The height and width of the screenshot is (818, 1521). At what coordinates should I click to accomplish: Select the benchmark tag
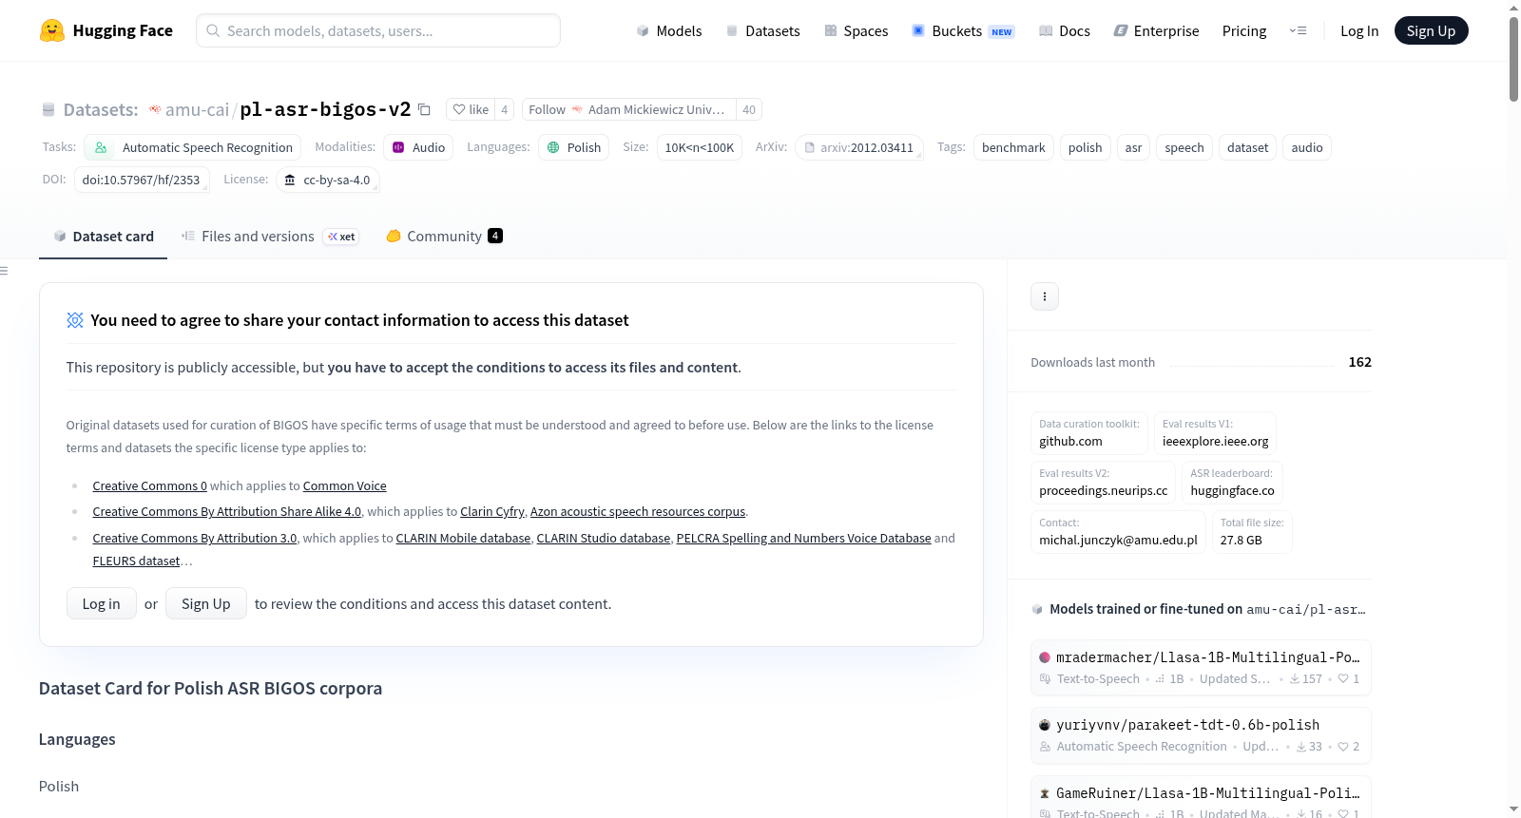(1013, 147)
